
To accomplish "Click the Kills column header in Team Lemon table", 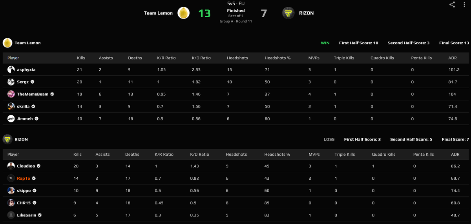I will 81,58.
